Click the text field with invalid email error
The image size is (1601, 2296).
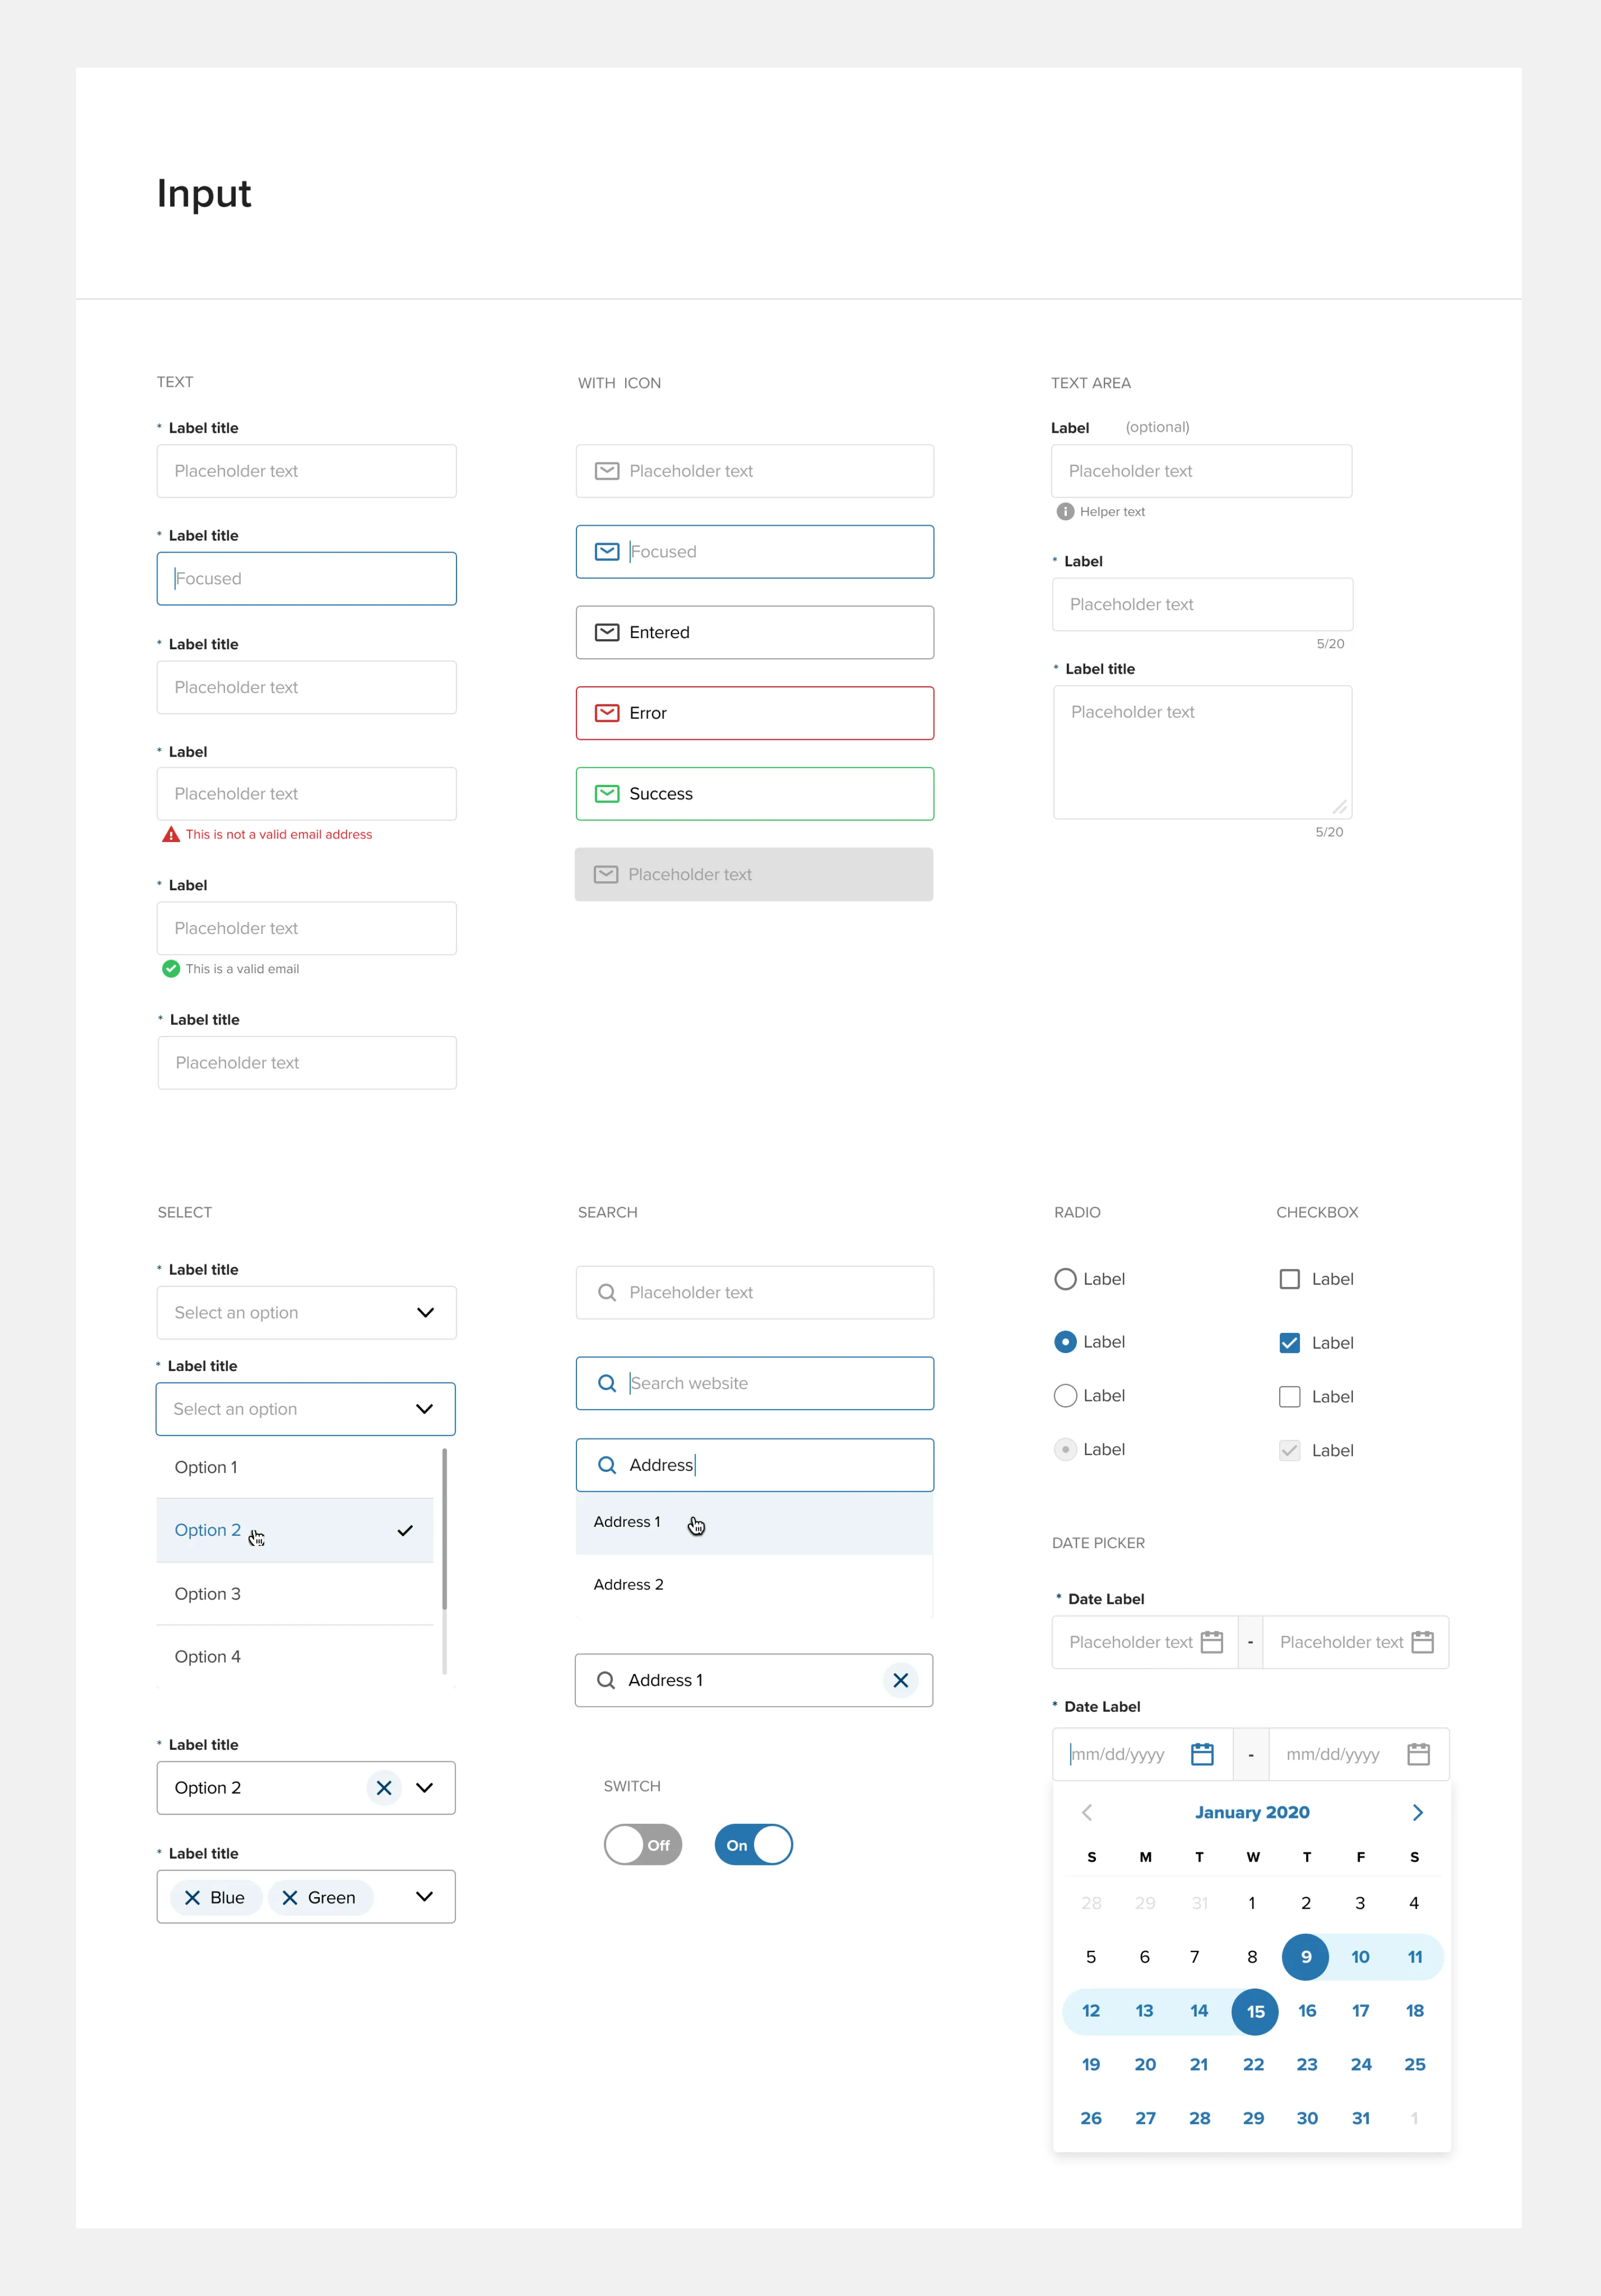(x=307, y=794)
